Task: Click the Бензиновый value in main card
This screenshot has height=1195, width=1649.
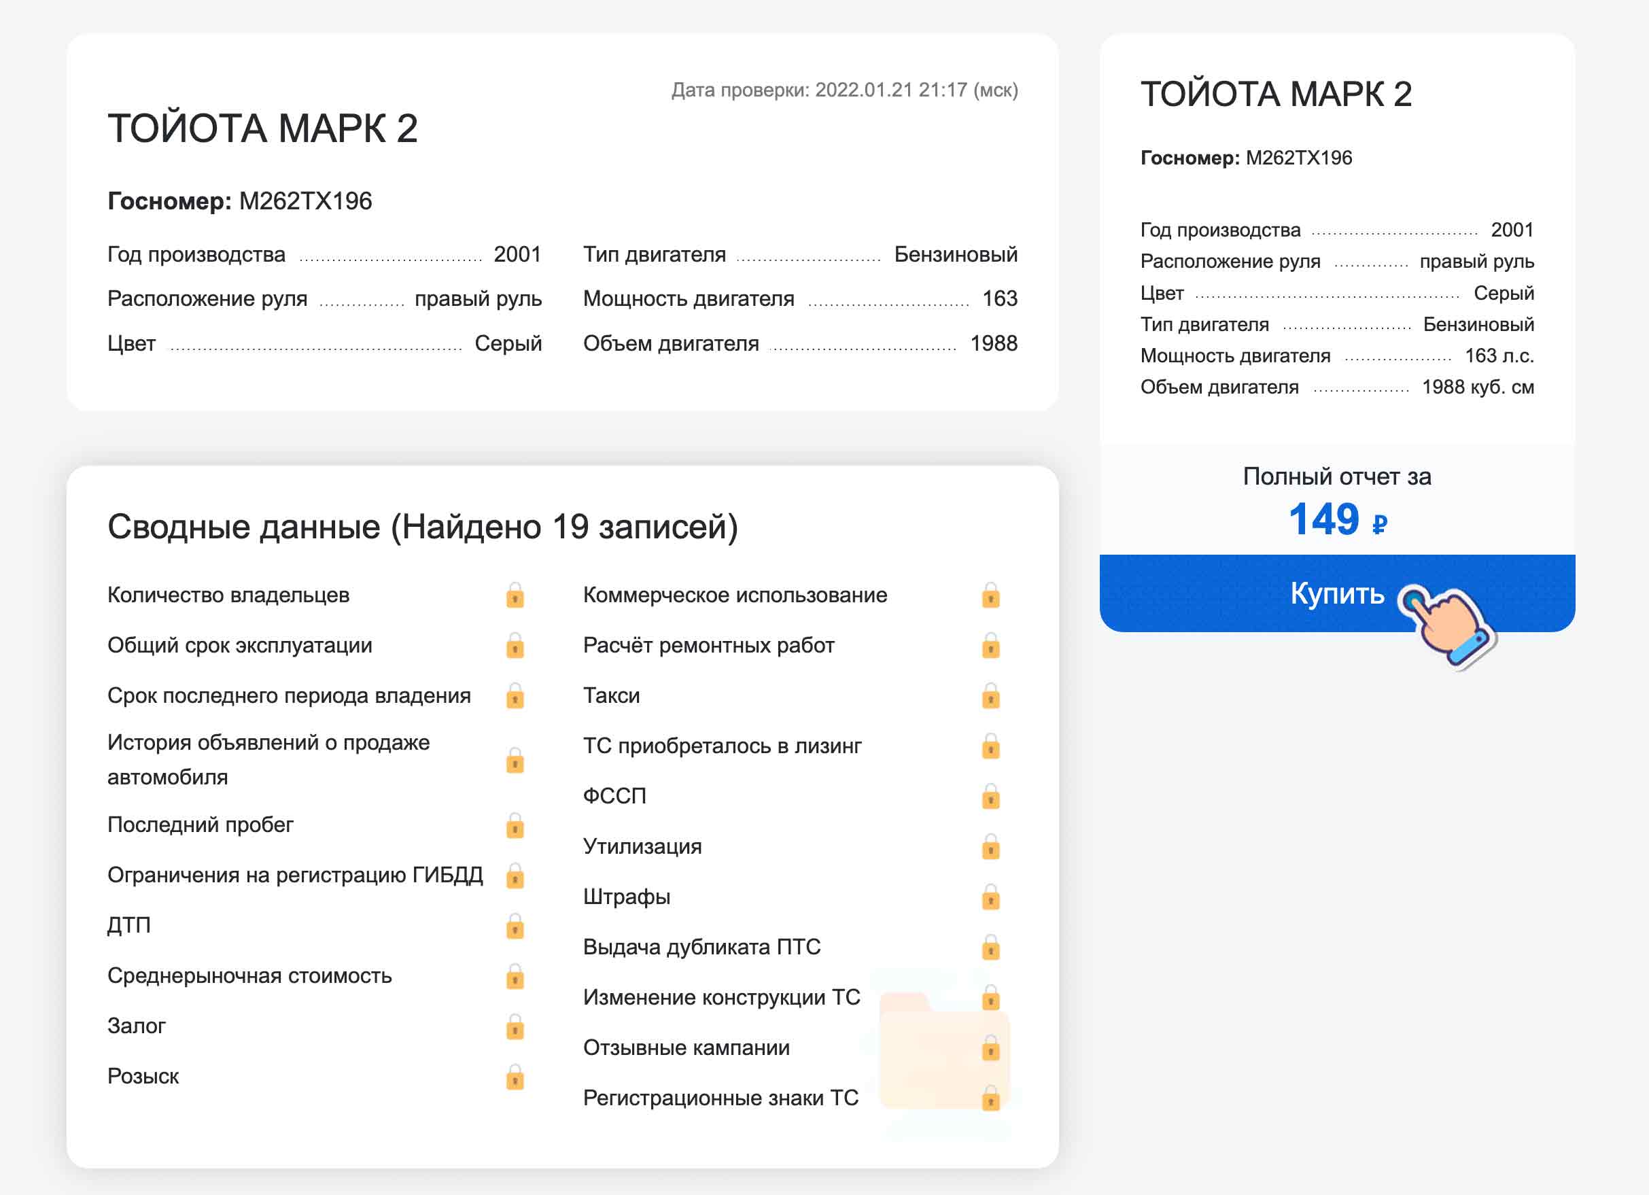Action: pyautogui.click(x=956, y=254)
